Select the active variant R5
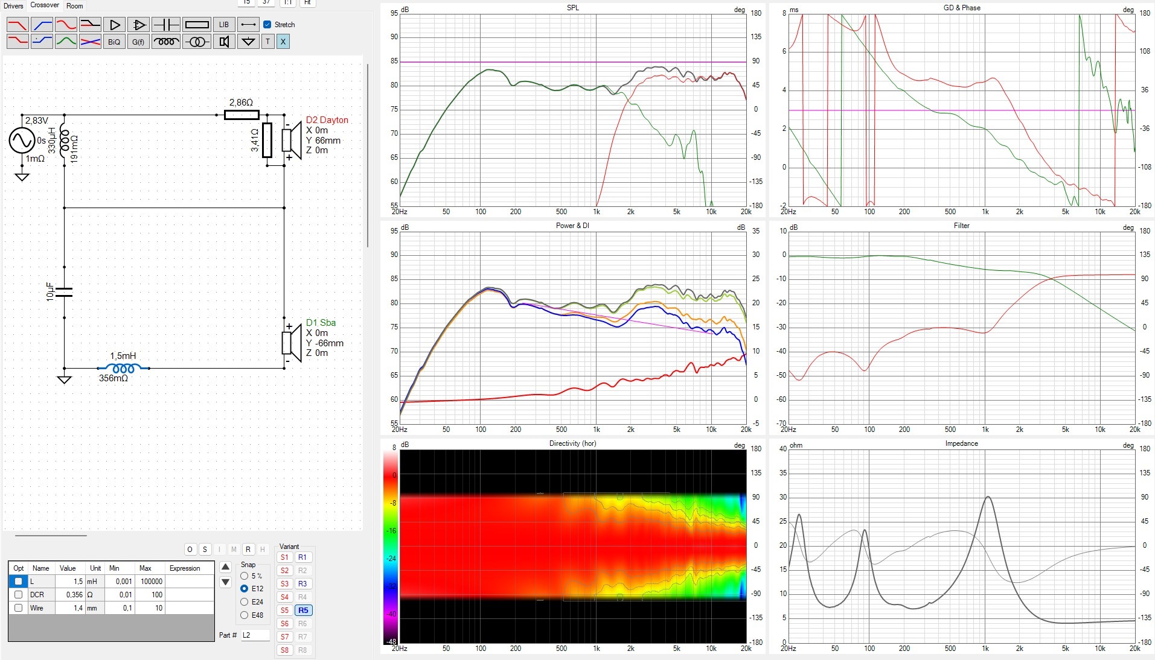Image resolution: width=1155 pixels, height=660 pixels. (x=303, y=611)
